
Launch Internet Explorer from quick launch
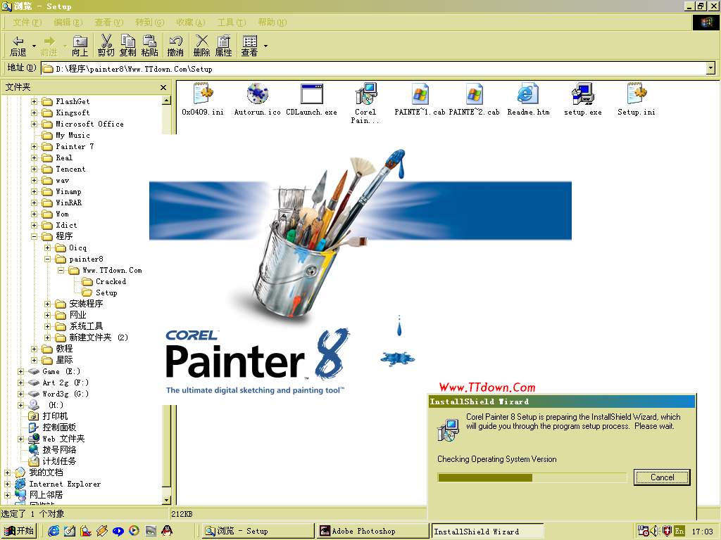click(x=54, y=531)
